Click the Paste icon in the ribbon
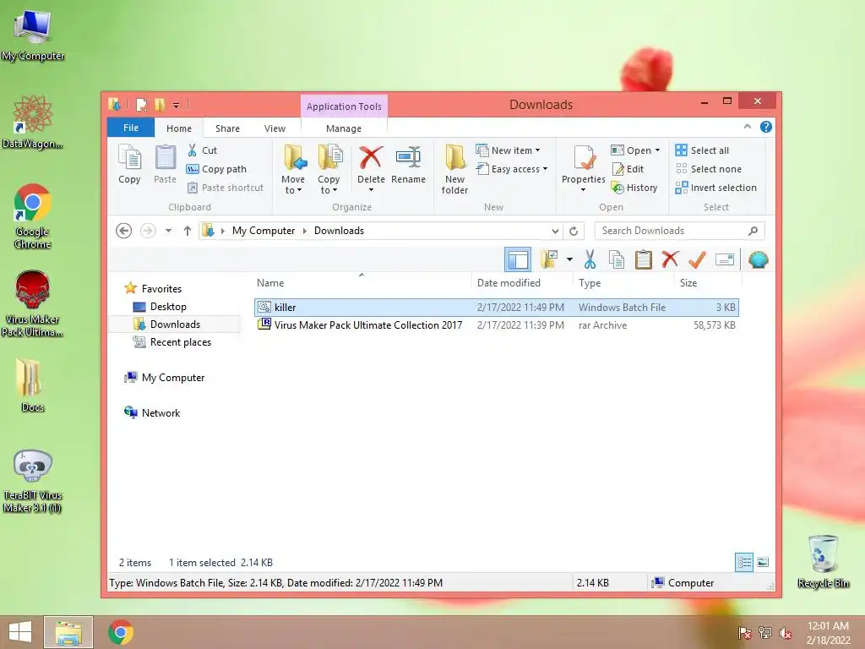This screenshot has height=649, width=865. [165, 164]
